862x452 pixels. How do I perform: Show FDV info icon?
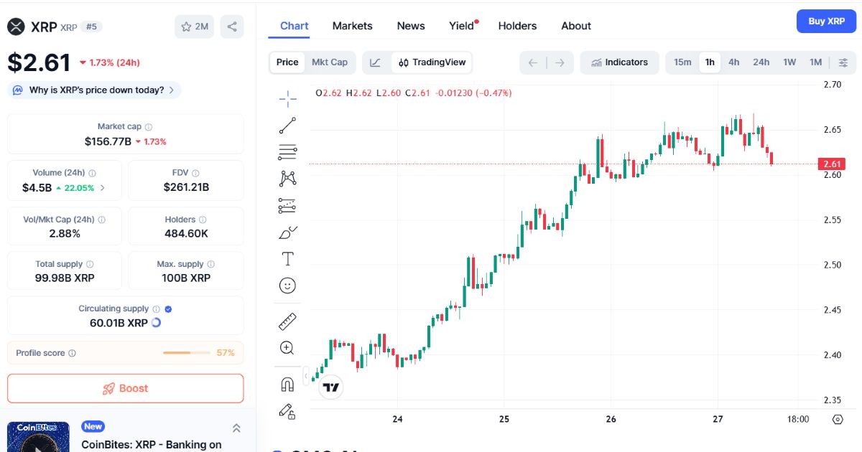tap(196, 173)
